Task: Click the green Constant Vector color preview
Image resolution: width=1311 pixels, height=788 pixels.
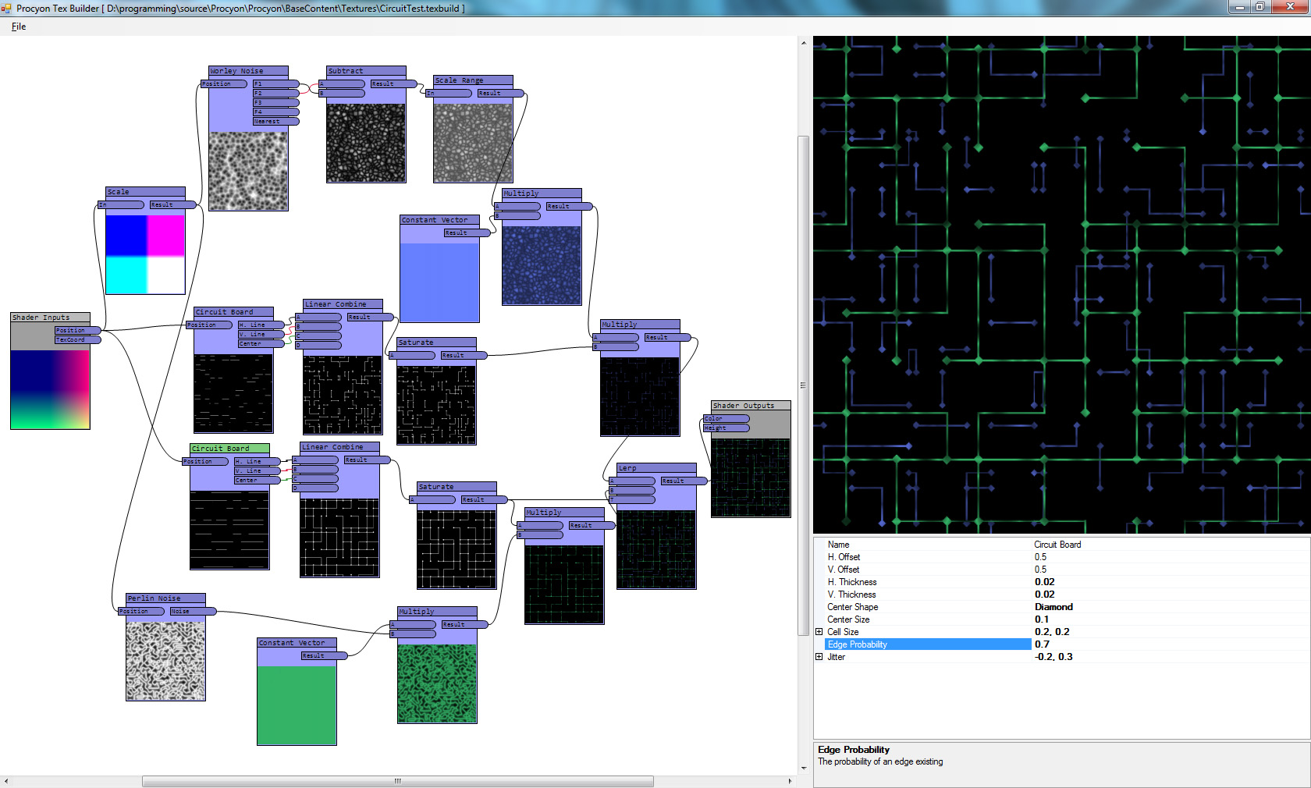Action: click(297, 705)
